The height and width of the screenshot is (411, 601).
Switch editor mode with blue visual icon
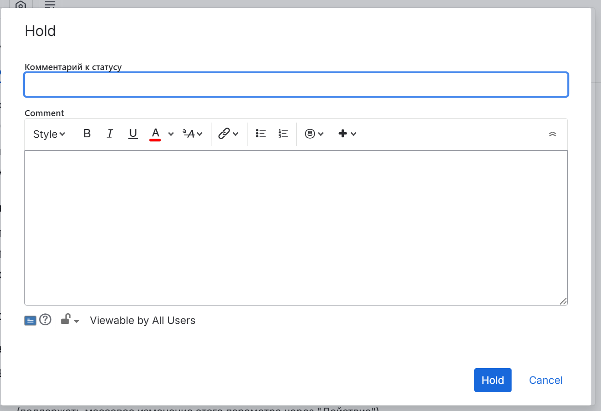[30, 320]
